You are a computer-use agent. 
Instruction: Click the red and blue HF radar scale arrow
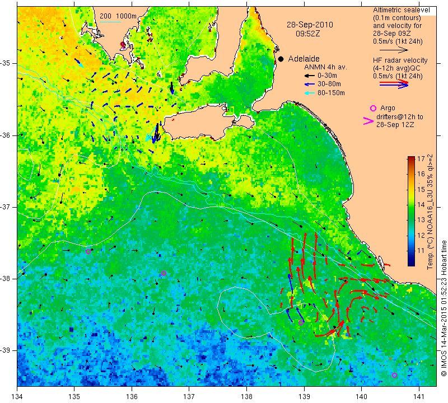point(394,84)
